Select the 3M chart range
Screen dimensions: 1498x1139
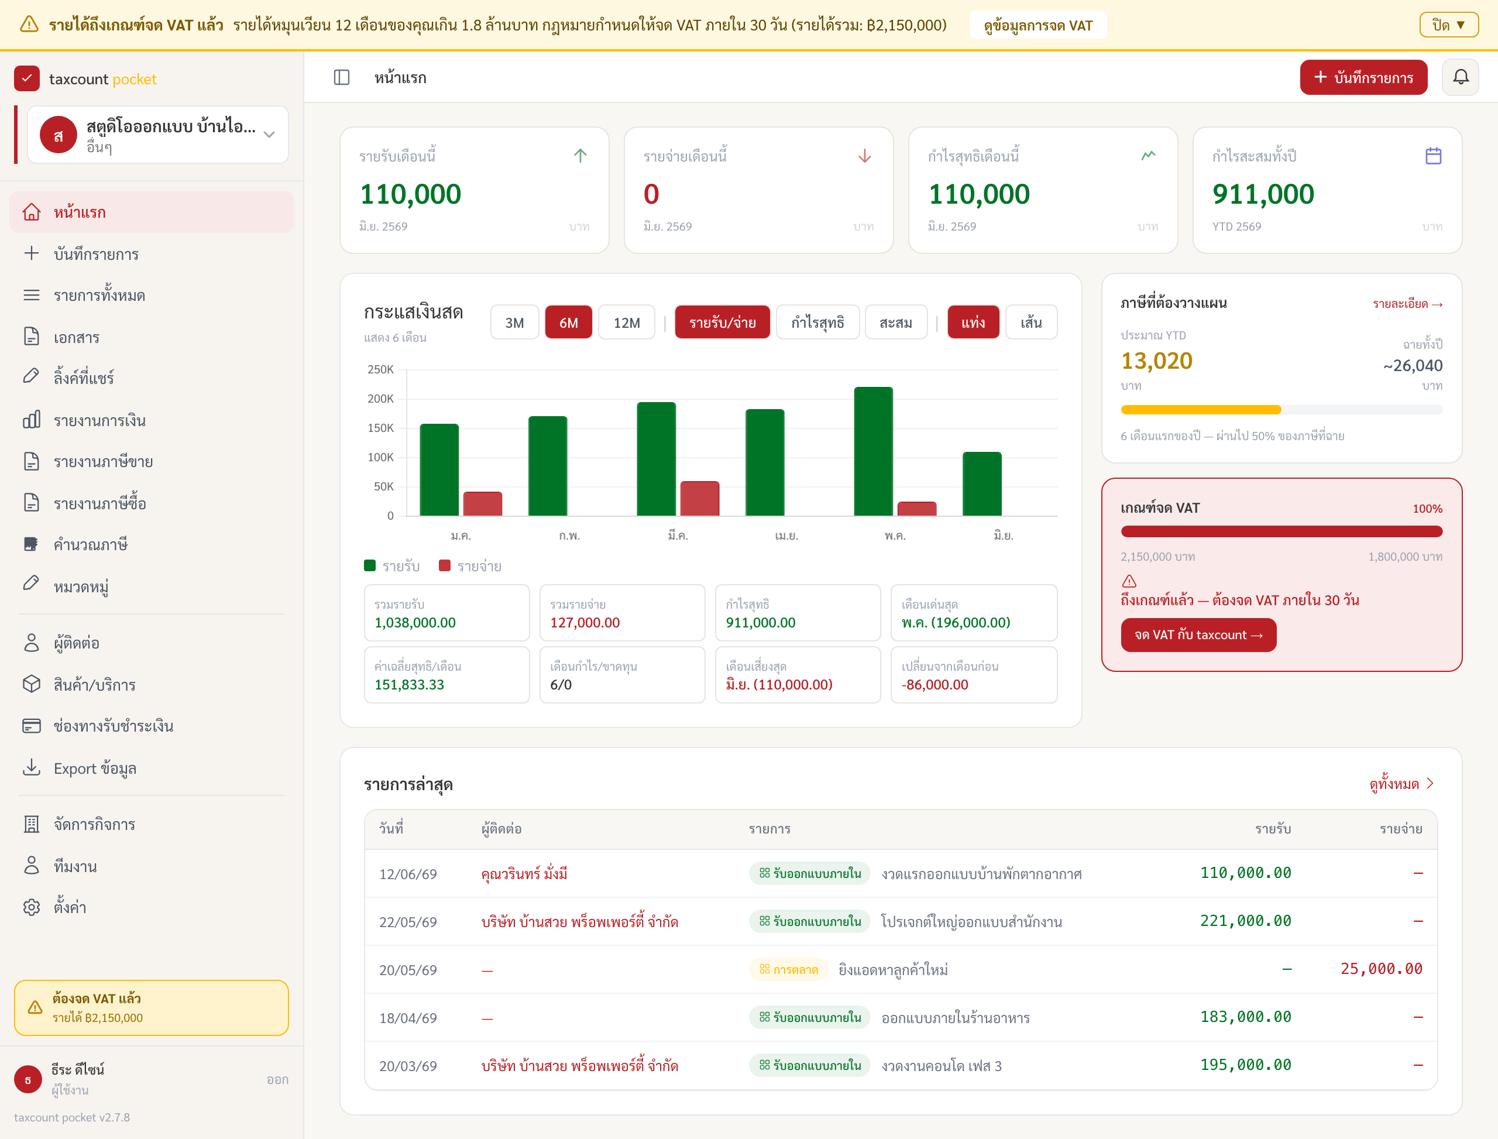click(x=514, y=322)
